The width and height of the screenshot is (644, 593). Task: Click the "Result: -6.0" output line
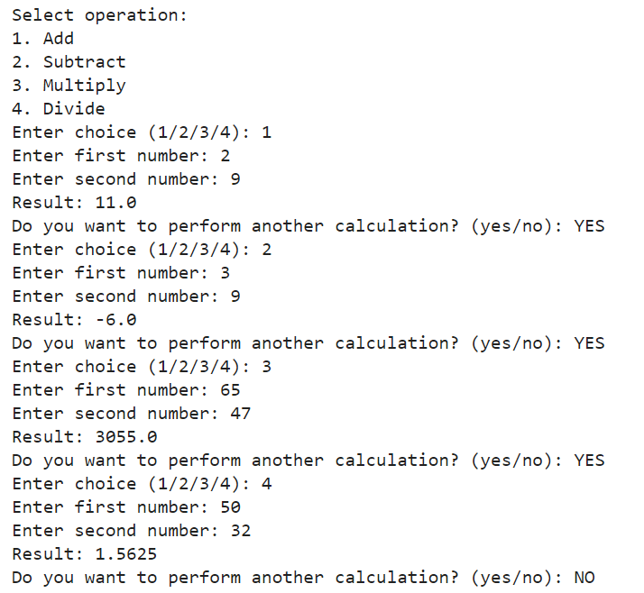point(74,320)
